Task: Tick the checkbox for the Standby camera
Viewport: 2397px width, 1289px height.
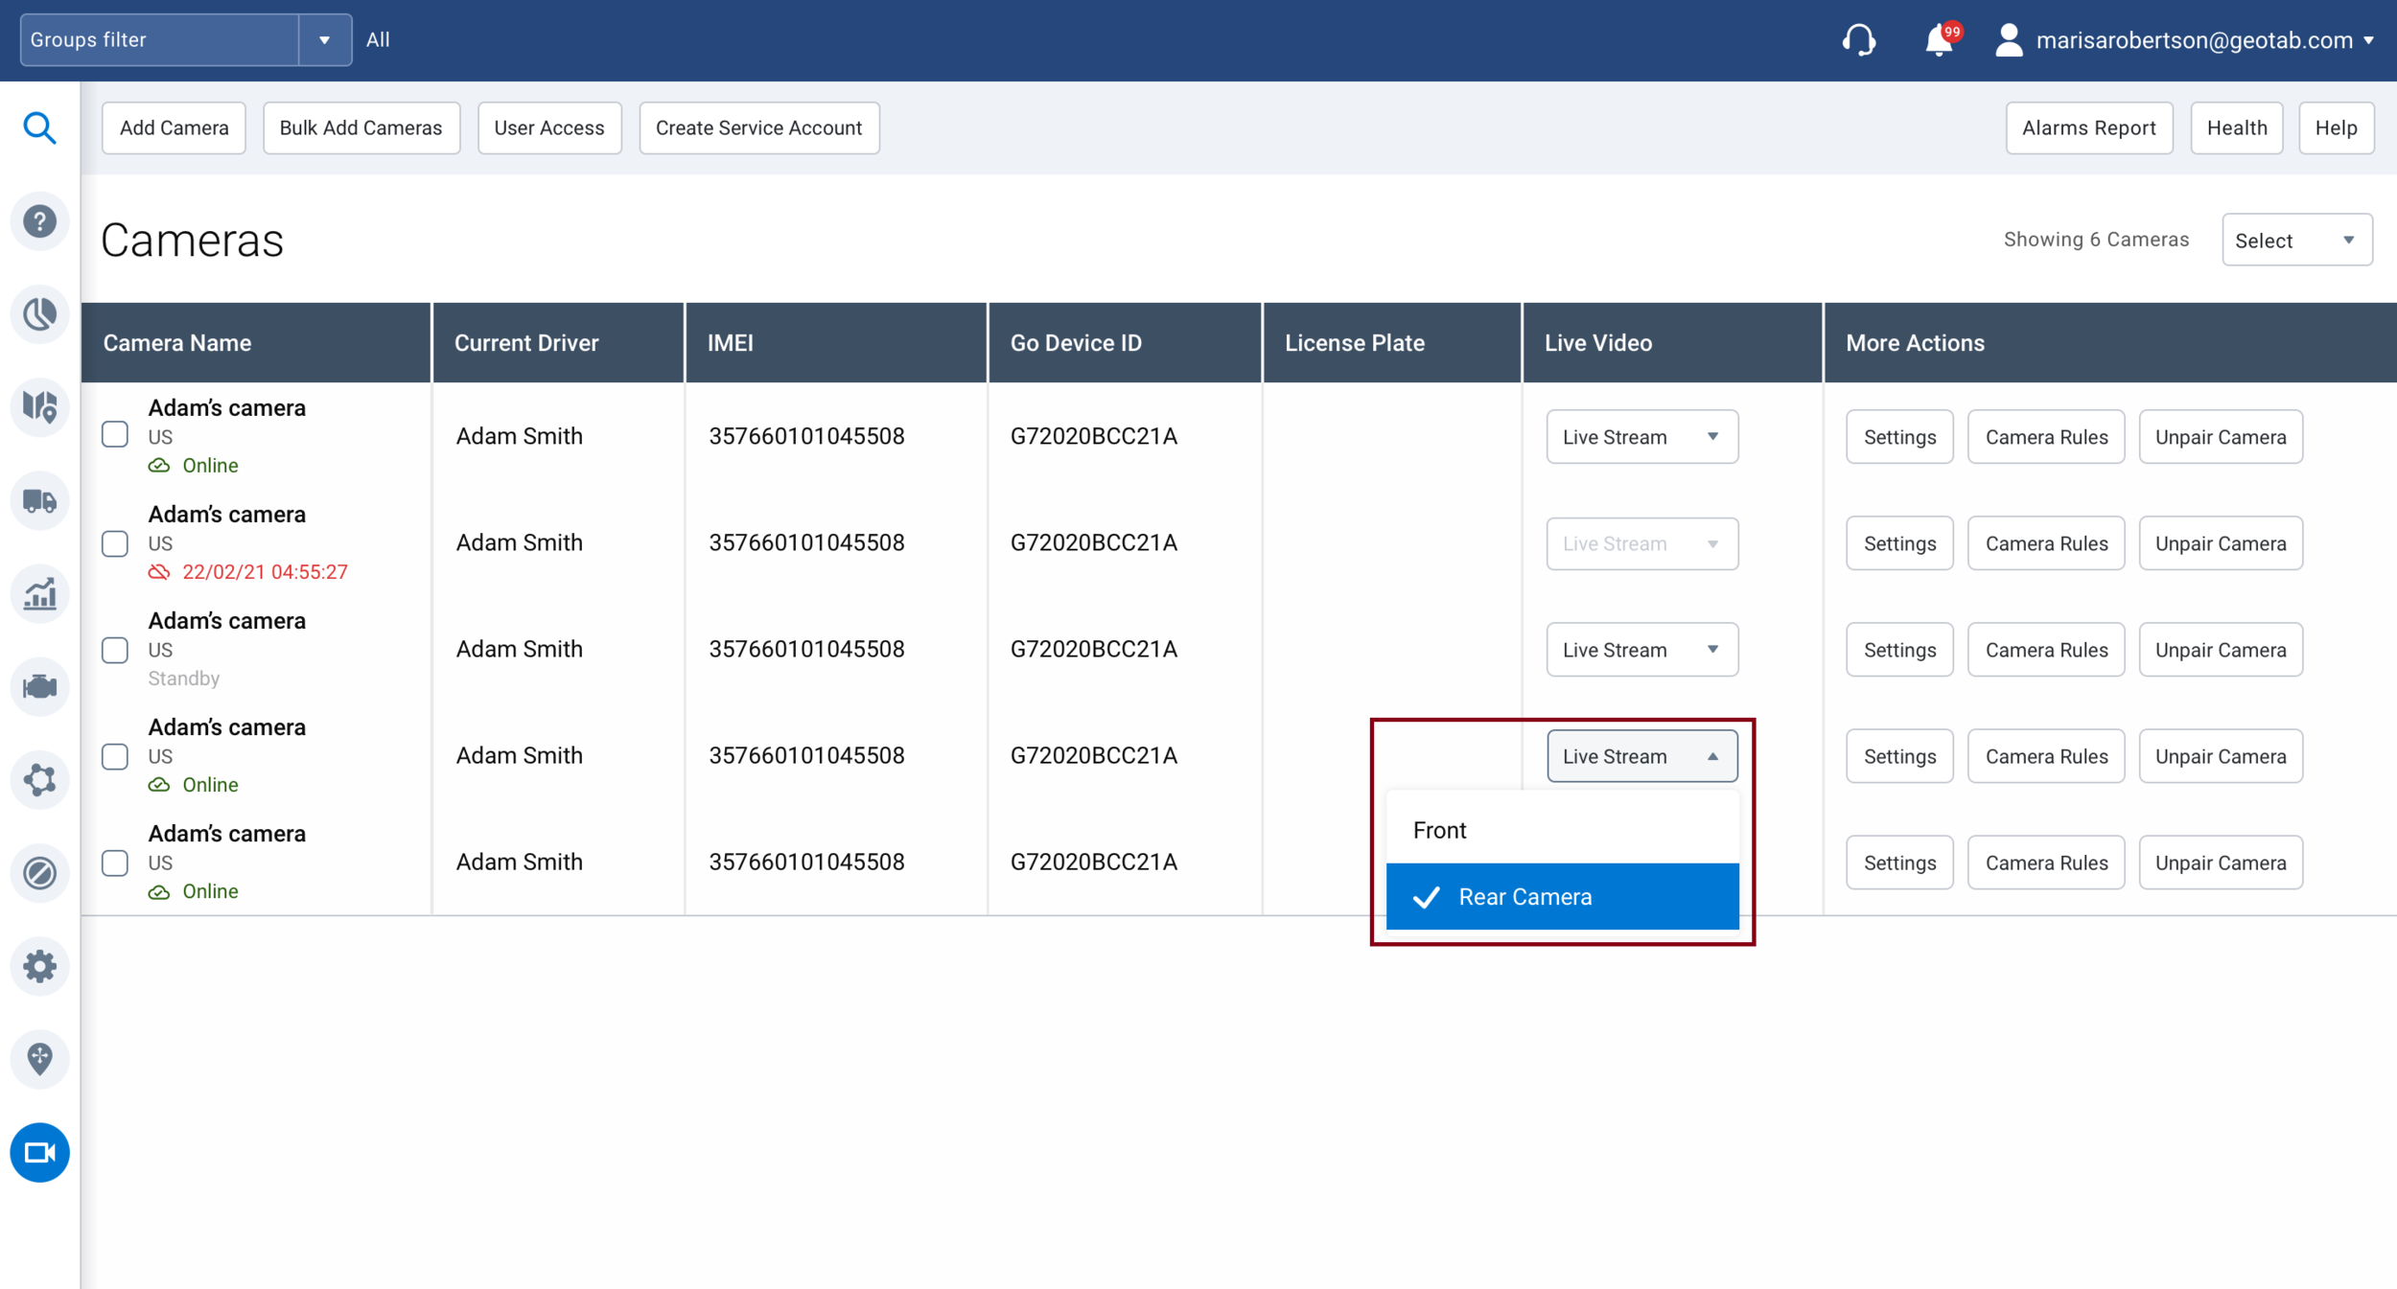Action: 115,650
